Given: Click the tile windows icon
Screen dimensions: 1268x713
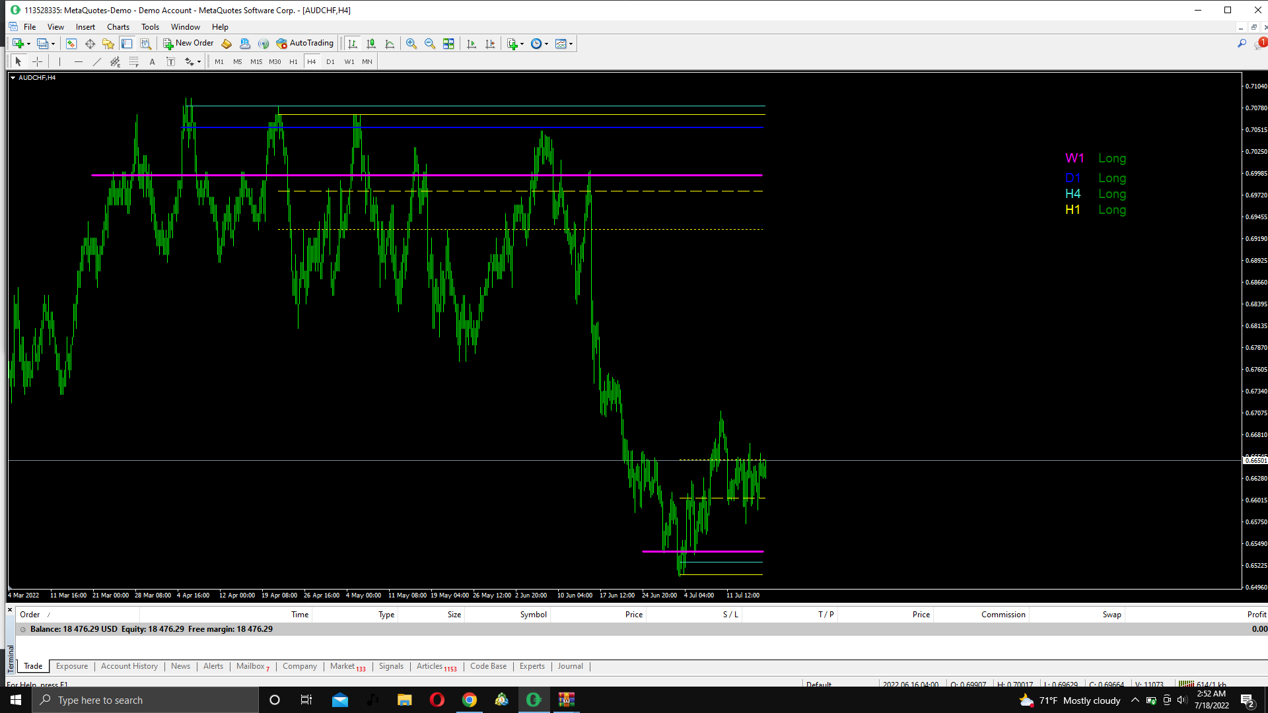Looking at the screenshot, I should [448, 44].
